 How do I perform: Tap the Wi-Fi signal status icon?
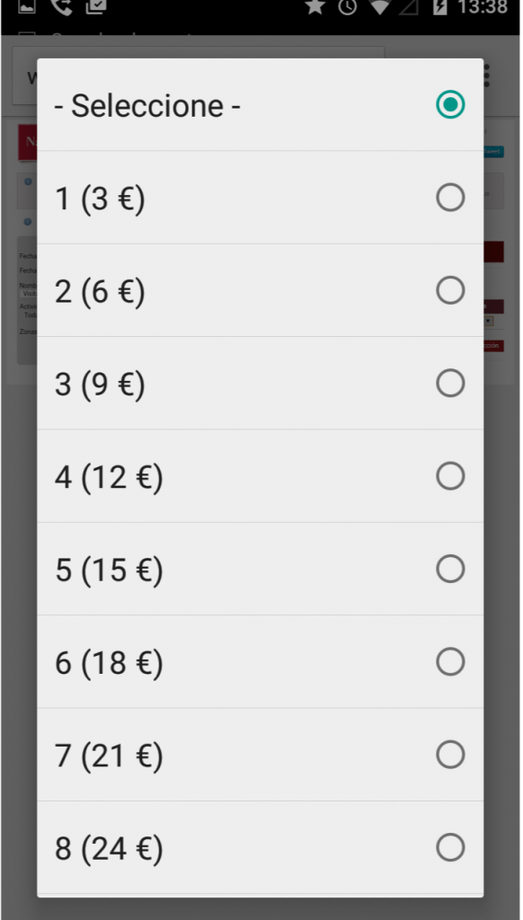click(381, 6)
